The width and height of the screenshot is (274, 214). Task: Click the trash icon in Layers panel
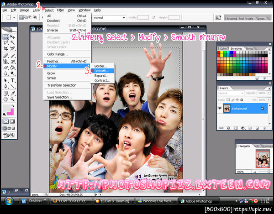coord(264,128)
